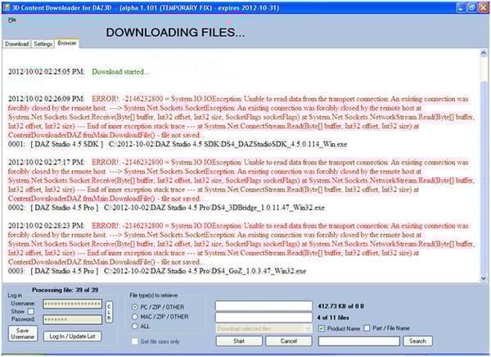Viewport: 491px width, 357px height.
Task: Select the Browser tab
Action: pyautogui.click(x=67, y=43)
